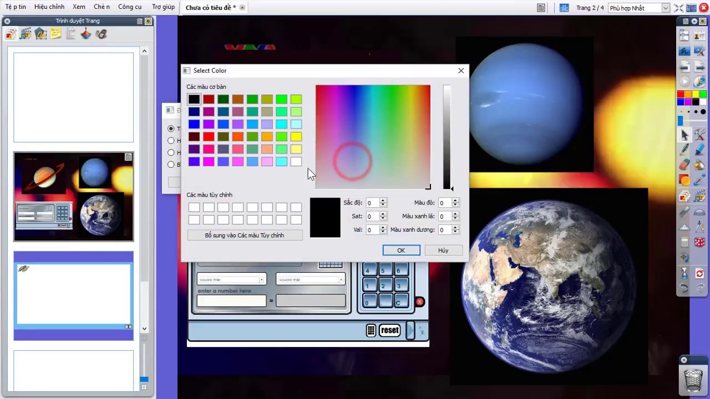Open the Action Browser spinning top icon
The height and width of the screenshot is (399, 710).
[85, 34]
